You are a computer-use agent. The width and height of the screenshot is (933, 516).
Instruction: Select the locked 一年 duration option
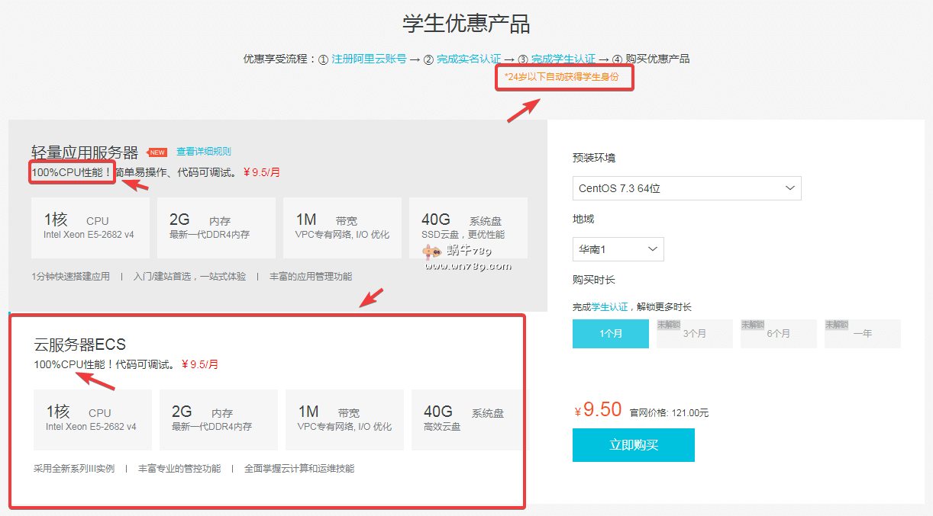click(862, 334)
